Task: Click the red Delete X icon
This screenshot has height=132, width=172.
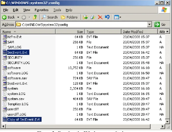Action: click(100, 17)
